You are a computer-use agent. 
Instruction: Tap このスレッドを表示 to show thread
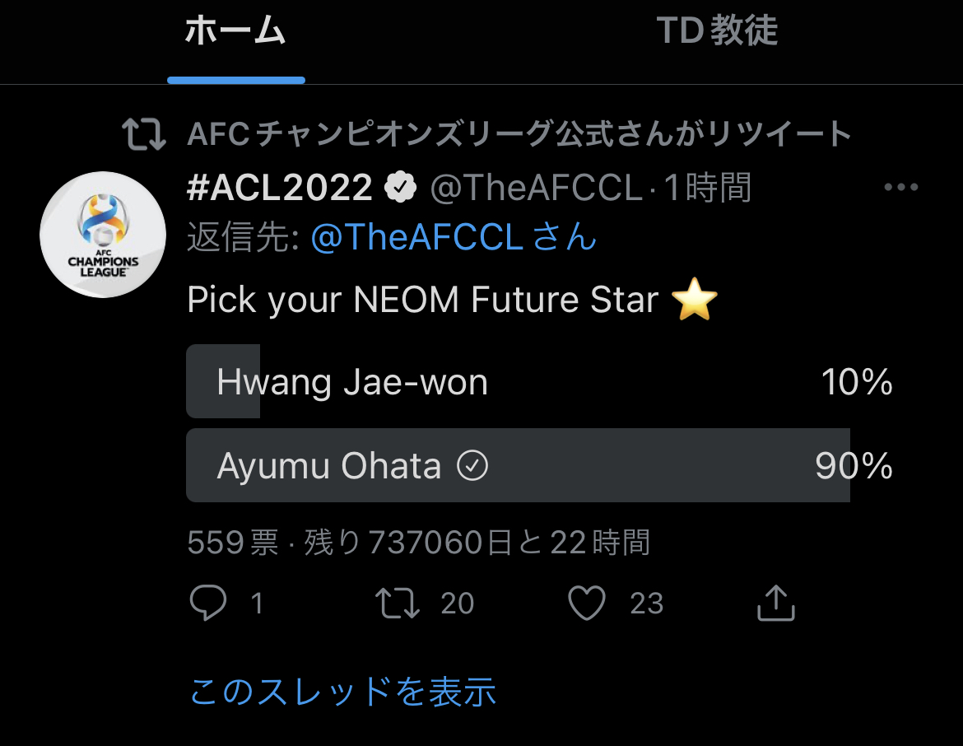(342, 692)
